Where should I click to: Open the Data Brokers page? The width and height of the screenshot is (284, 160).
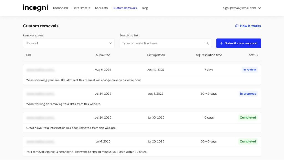81,8
